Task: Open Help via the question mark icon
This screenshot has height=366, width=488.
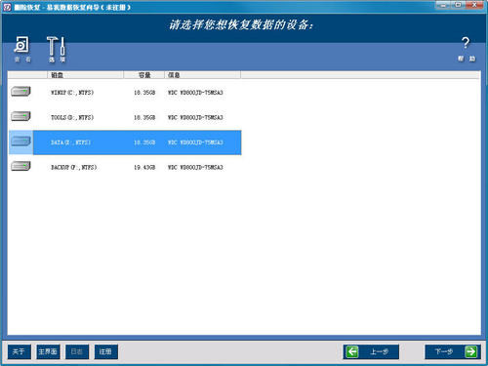Action: click(466, 49)
